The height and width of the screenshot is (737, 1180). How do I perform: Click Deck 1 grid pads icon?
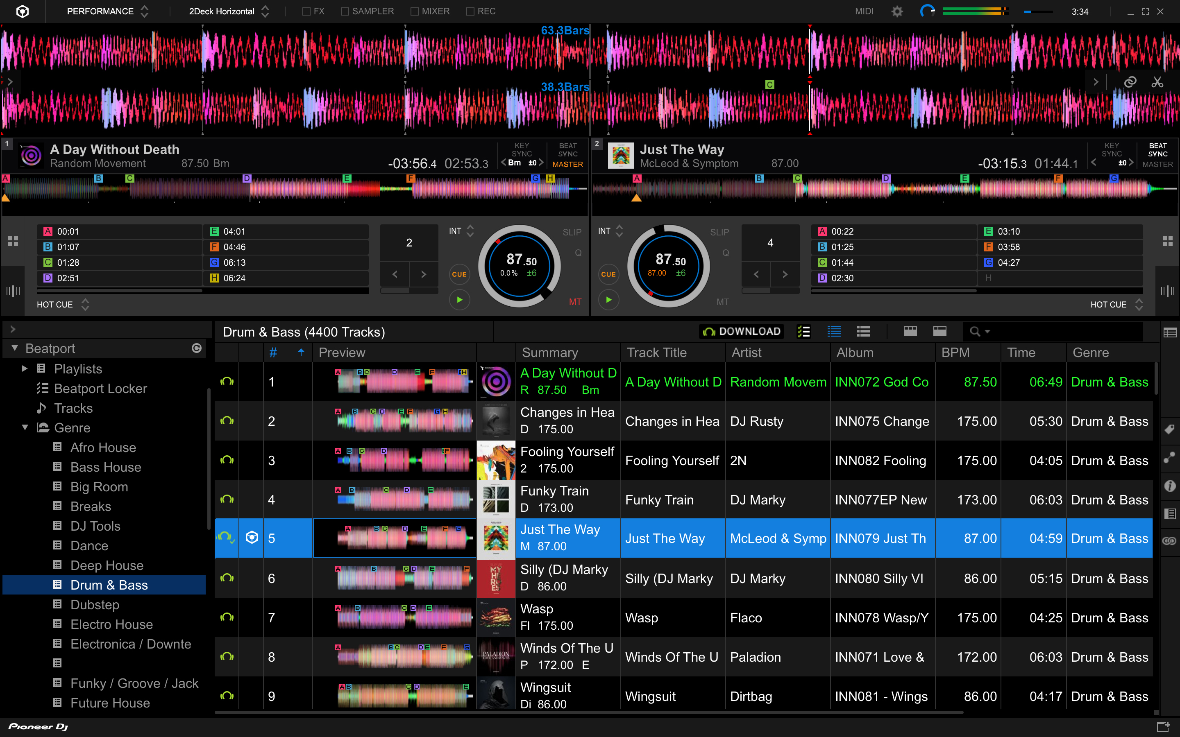coord(13,241)
